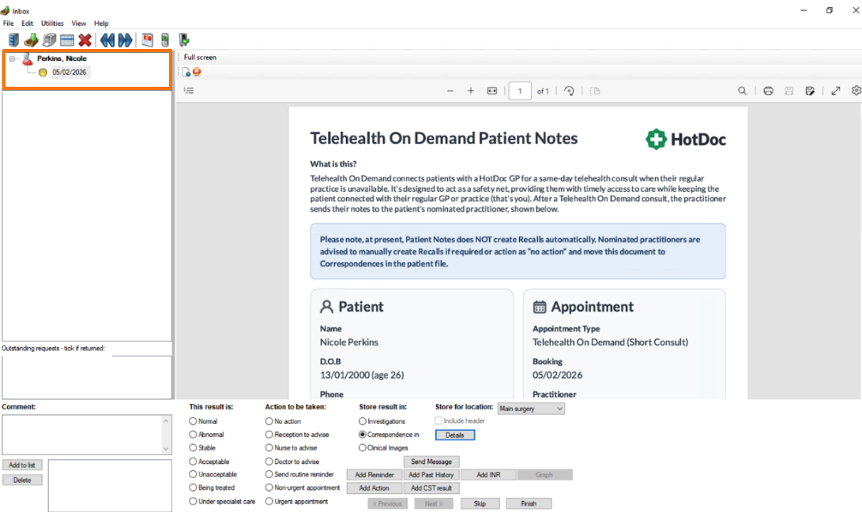The height and width of the screenshot is (512, 862).
Task: Toggle the PDF sidebar outline list icon
Action: (x=189, y=91)
